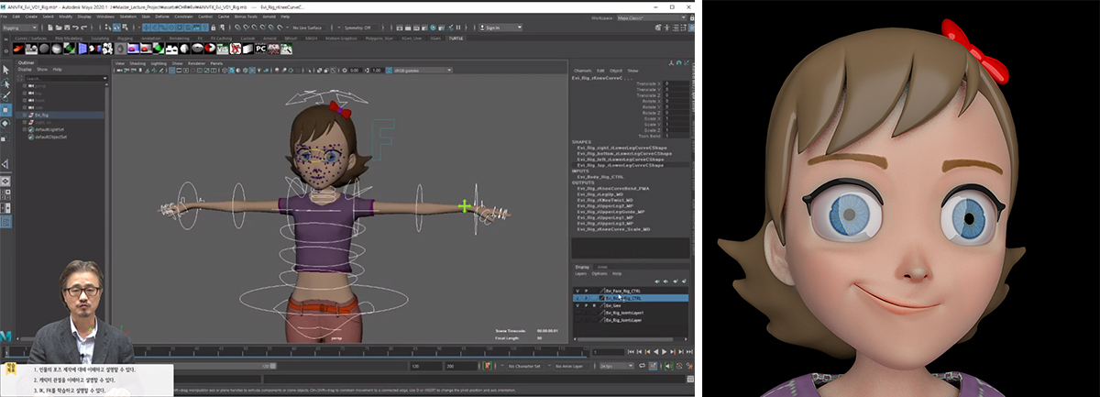Screen dimensions: 1100x397
Task: Toggle the R display type on Evi_Geo layer
Action: coord(594,305)
